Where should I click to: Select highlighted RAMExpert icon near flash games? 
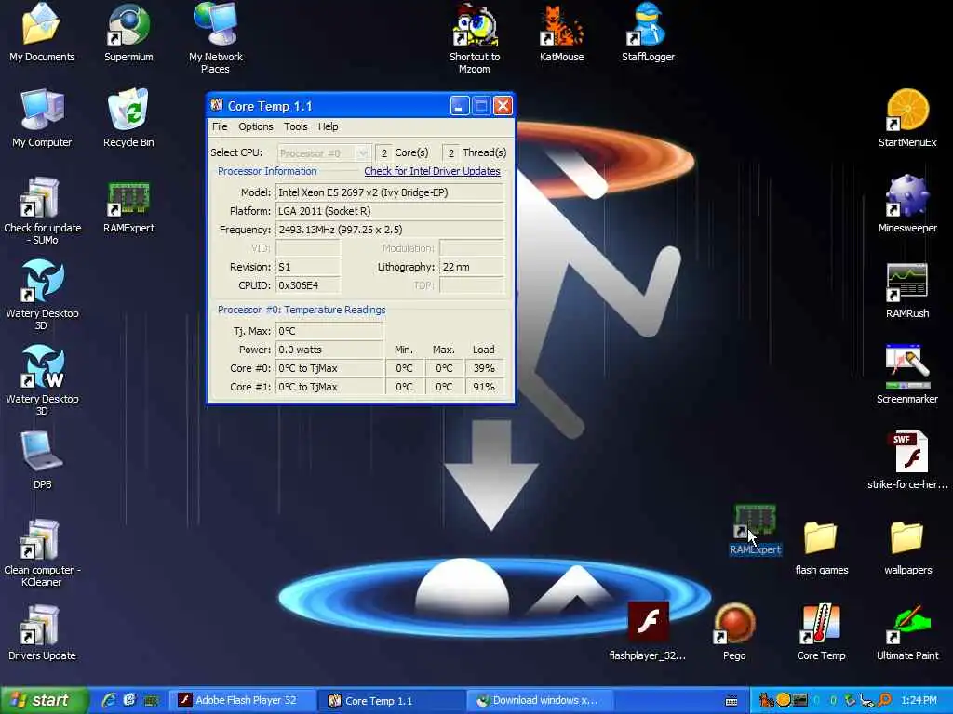click(x=755, y=529)
